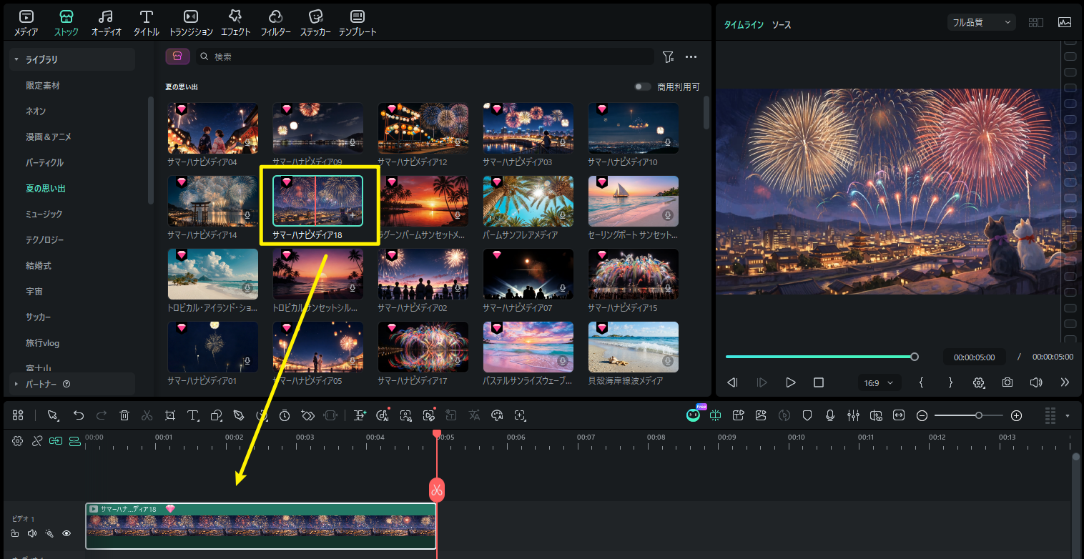The image size is (1084, 559).
Task: Open the stock filter options
Action: 668,56
